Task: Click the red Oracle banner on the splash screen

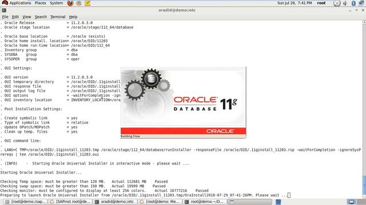Action: click(183, 131)
